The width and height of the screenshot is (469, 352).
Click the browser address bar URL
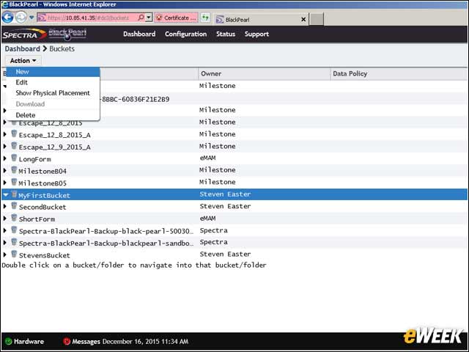[x=88, y=18]
